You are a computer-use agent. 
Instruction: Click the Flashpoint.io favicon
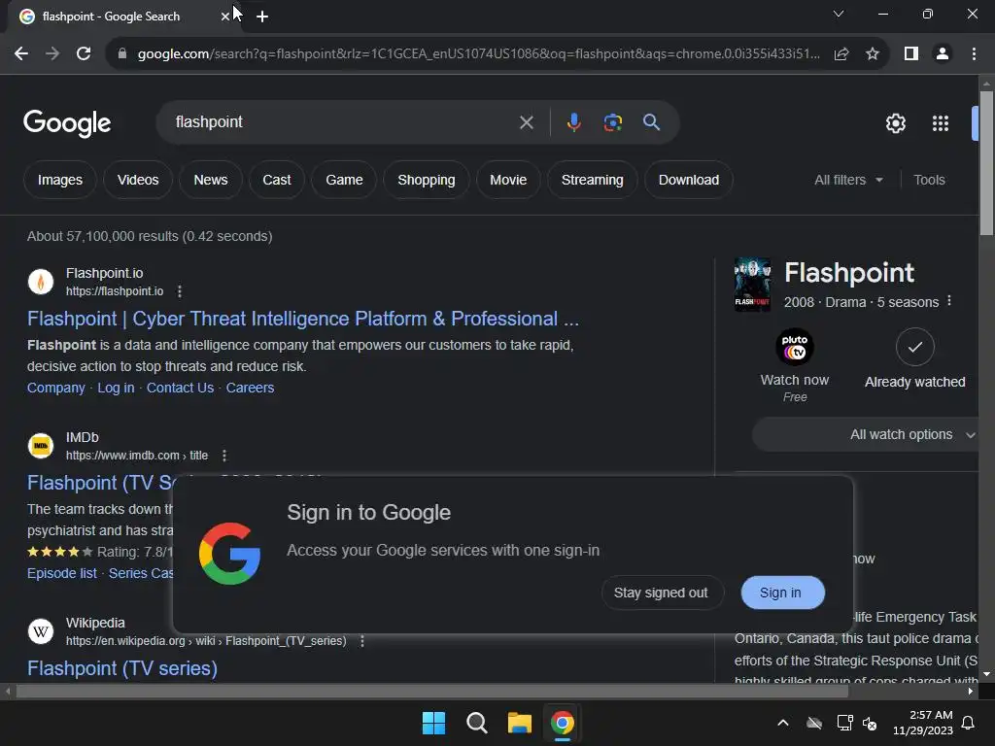coord(41,281)
